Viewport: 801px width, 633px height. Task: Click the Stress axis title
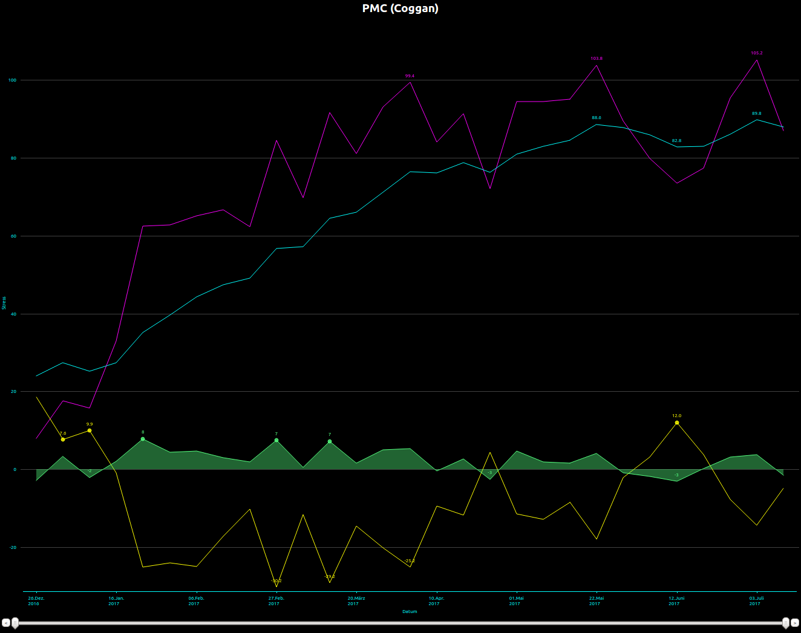(4, 303)
